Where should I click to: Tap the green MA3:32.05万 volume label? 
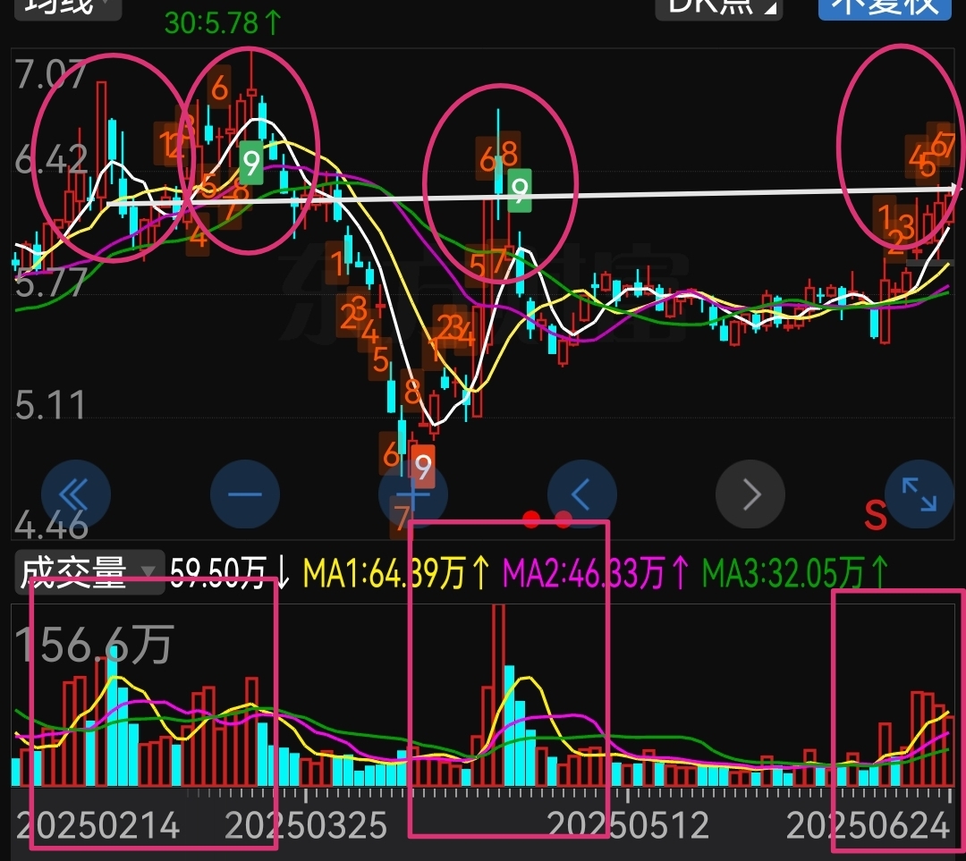tap(795, 573)
